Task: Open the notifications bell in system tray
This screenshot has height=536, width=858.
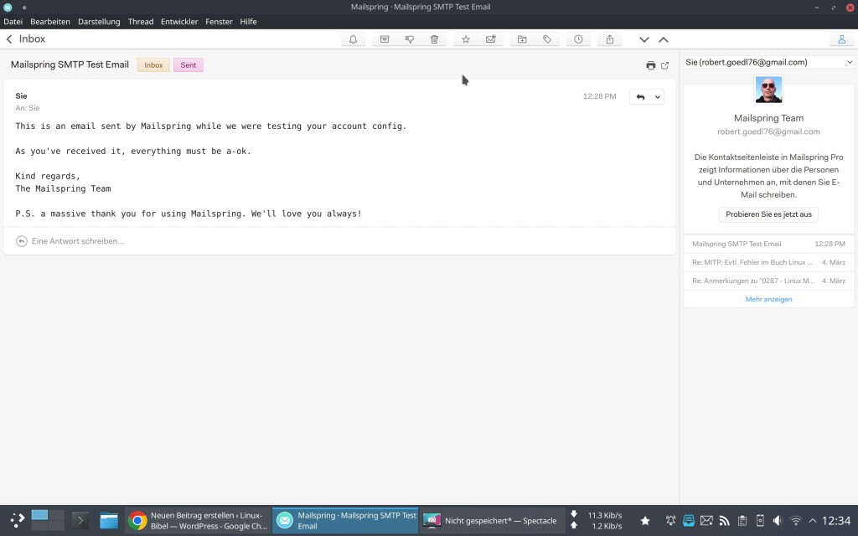Action: pos(670,521)
